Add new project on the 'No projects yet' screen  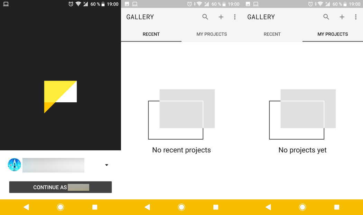[342, 17]
